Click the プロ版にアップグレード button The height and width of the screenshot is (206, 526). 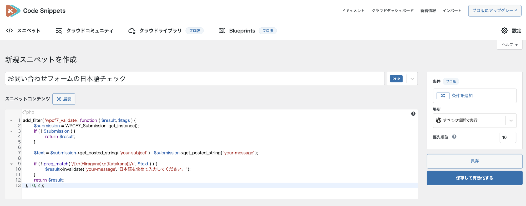click(495, 11)
